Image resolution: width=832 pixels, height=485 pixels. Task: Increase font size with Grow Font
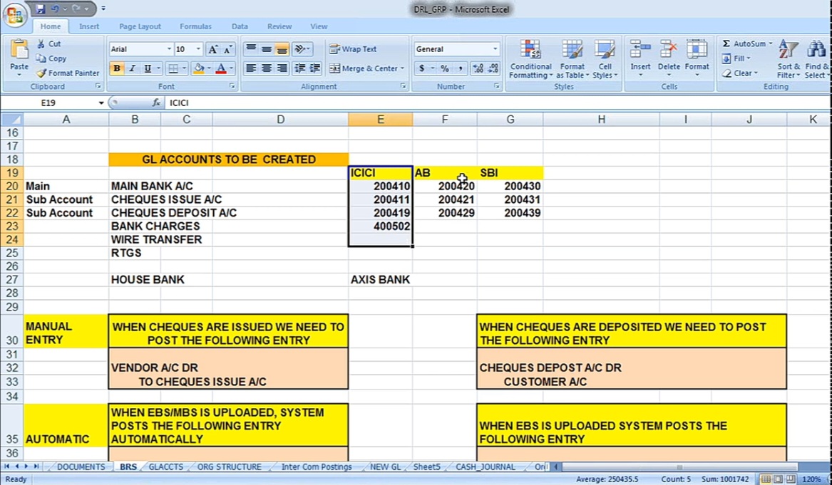[212, 49]
